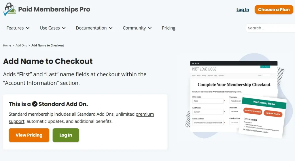Image resolution: width=295 pixels, height=161 pixels.
Task: Follow the premium support link
Action: click(x=145, y=114)
